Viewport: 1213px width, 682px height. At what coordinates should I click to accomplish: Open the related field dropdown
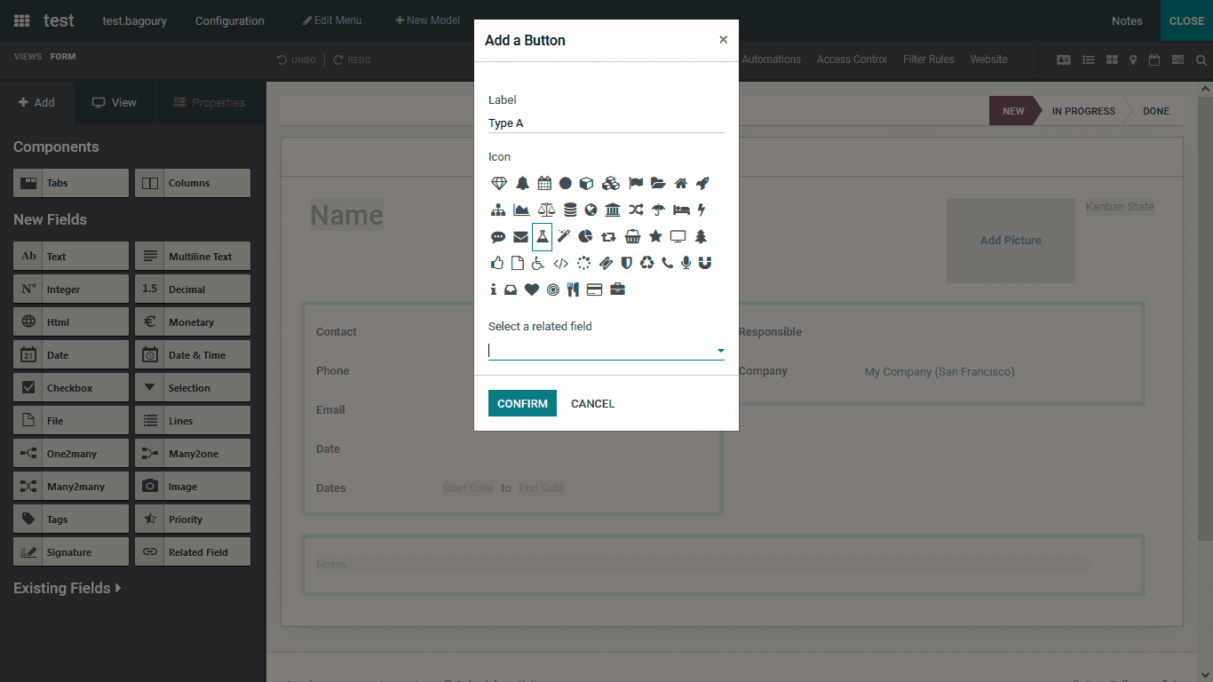click(x=721, y=350)
